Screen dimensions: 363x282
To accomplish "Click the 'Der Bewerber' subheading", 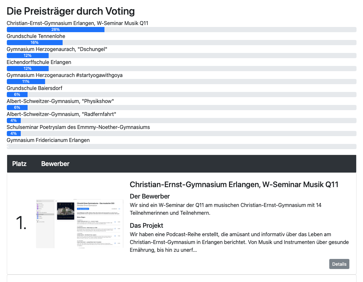I will 150,196.
